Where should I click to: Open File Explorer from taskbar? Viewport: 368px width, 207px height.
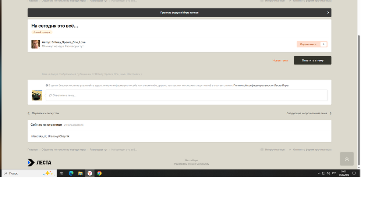[80, 173]
